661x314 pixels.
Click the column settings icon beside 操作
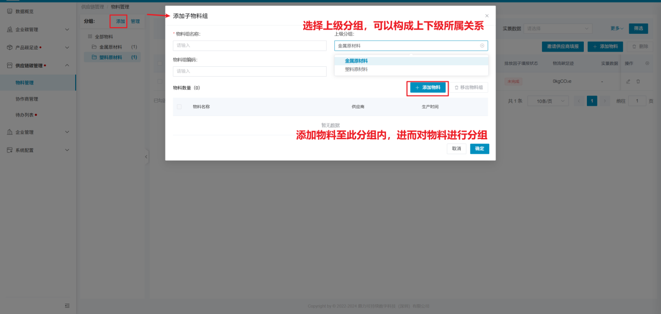647,63
